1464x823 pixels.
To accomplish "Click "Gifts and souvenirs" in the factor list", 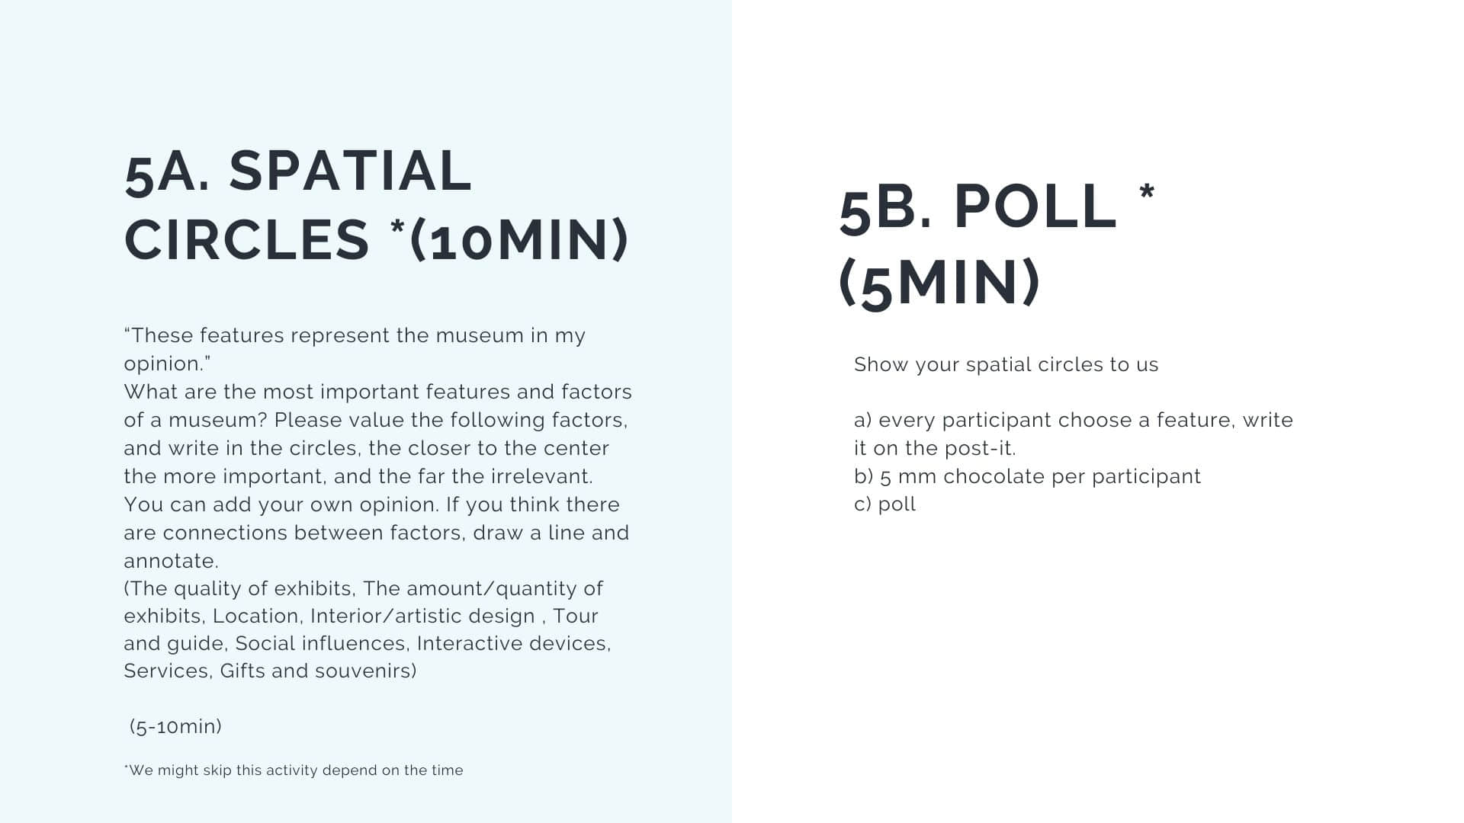I will (x=318, y=671).
